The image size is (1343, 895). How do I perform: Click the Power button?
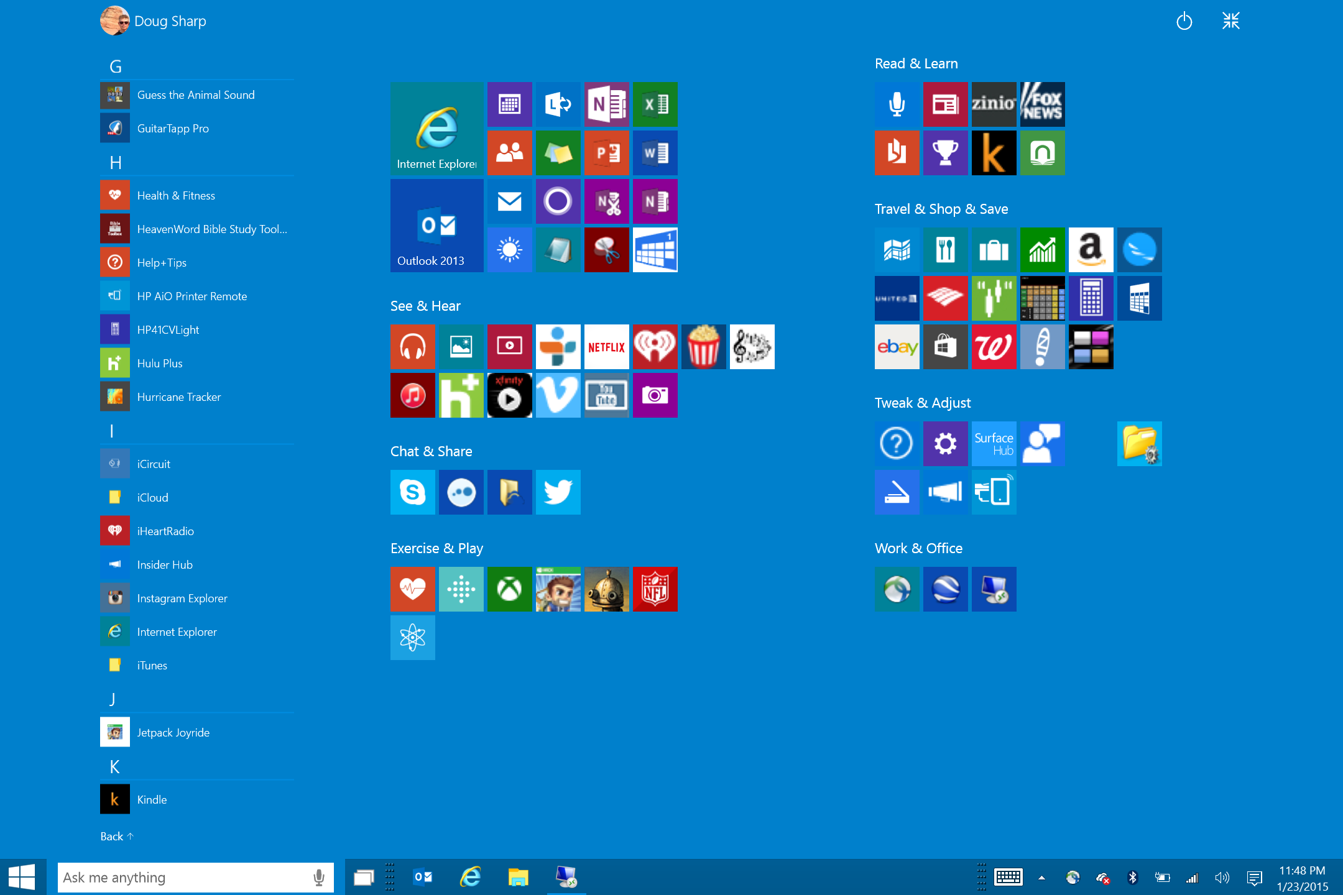(x=1184, y=21)
